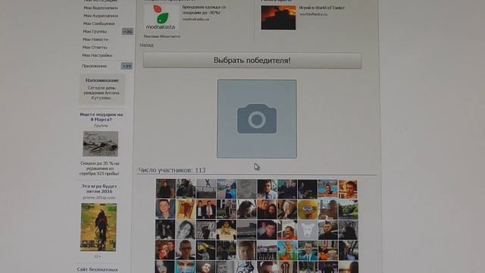This screenshot has height=273, width=485.
Task: Click the silver jewelry ad image
Action: point(101,143)
